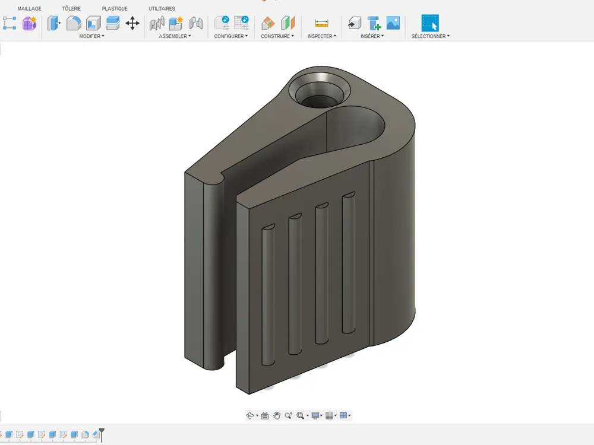Switch to the PLASTIQUE tab
The height and width of the screenshot is (445, 594).
115,8
